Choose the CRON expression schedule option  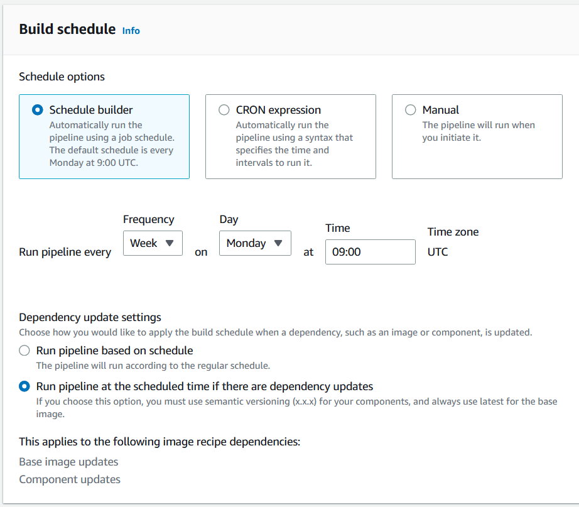pyautogui.click(x=224, y=109)
